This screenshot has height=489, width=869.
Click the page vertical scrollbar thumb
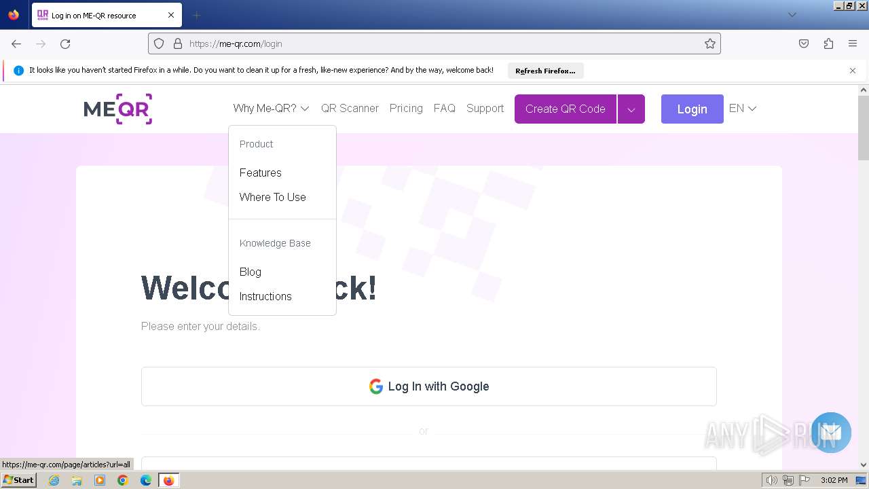click(864, 128)
